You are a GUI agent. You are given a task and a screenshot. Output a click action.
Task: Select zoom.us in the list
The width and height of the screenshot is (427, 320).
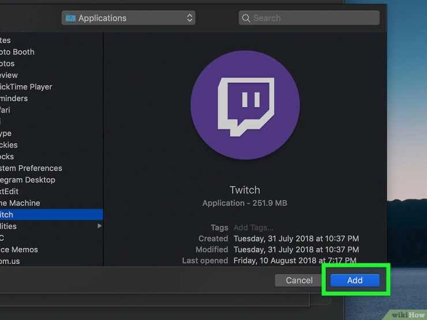click(51, 261)
